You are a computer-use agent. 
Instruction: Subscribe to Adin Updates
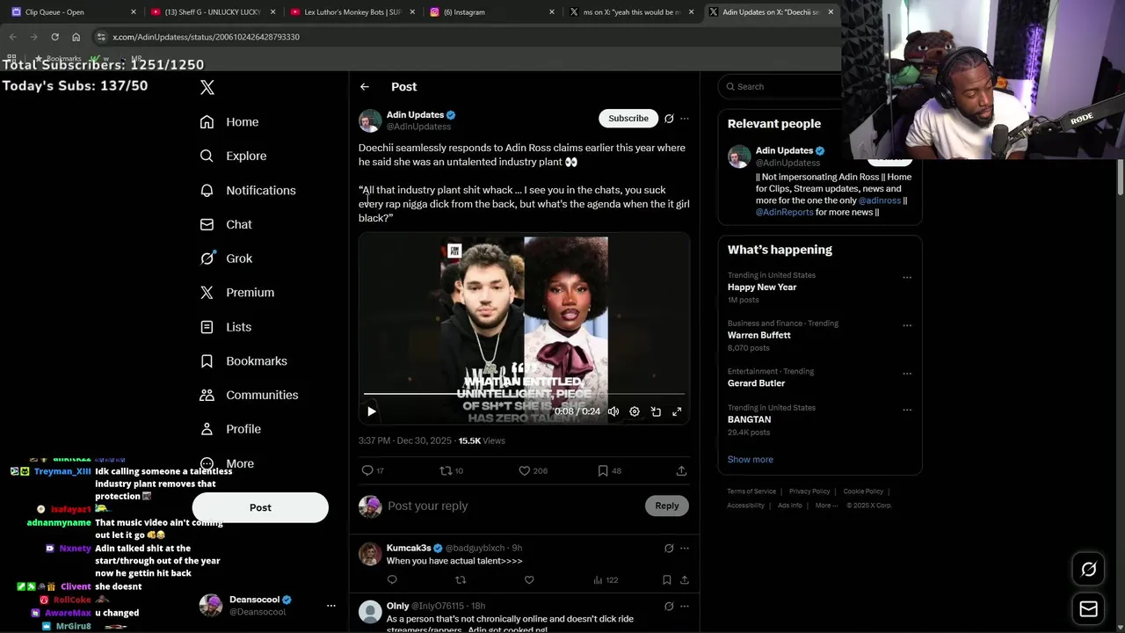pos(628,118)
